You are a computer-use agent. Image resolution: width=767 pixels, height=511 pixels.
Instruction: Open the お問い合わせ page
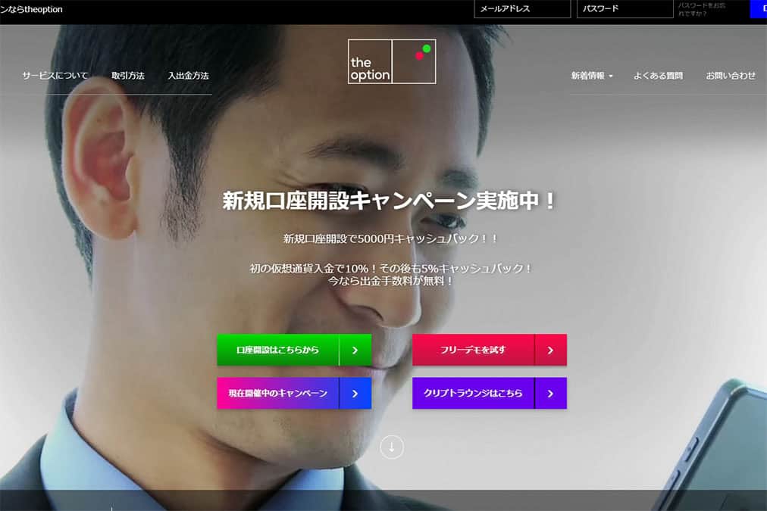click(731, 76)
